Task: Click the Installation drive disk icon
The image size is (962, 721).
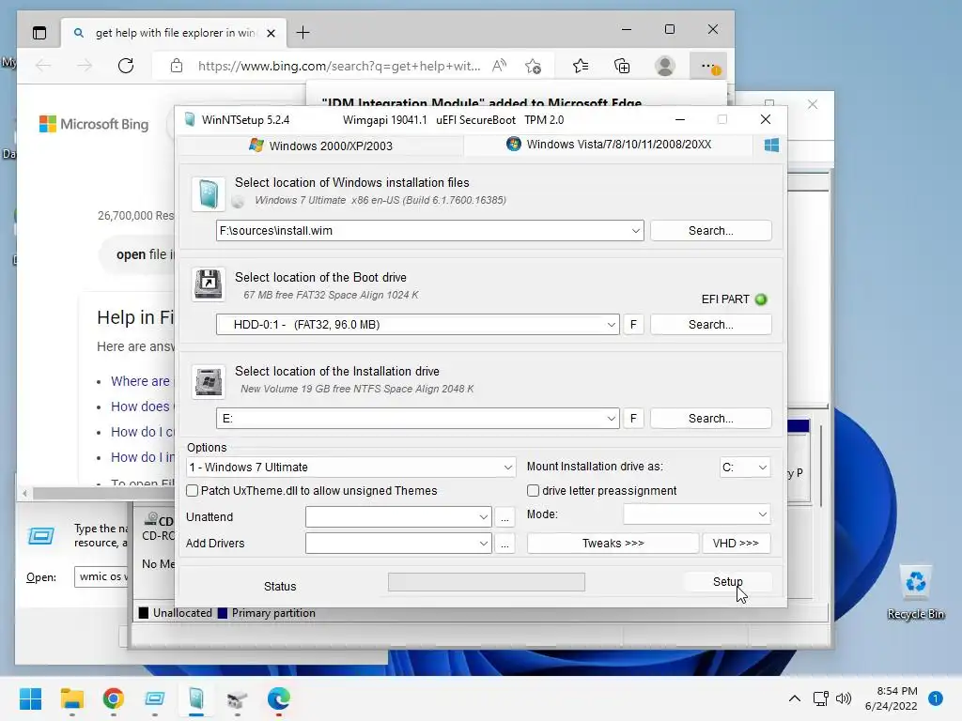Action: (209, 381)
